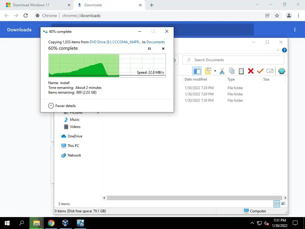Open File Explorer from the taskbar

36,223
